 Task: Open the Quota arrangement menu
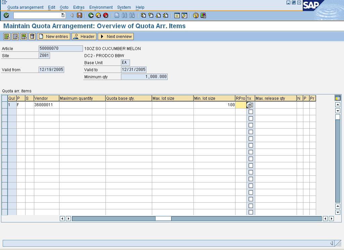(26, 7)
